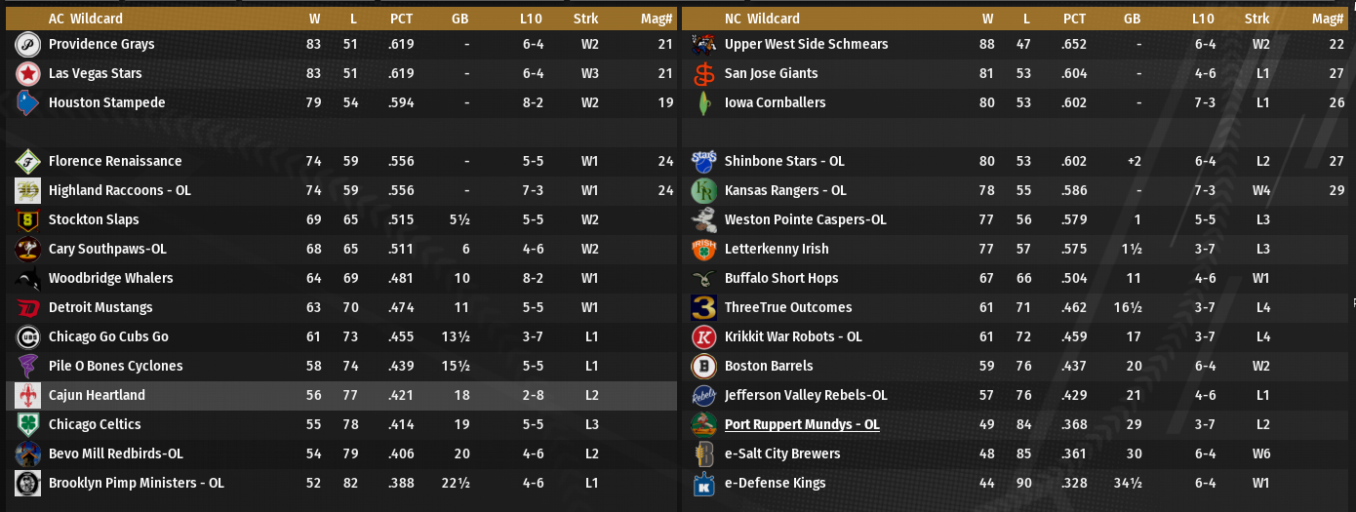1356x512 pixels.
Task: Click the NC Wildcard Mag# column header
Action: (1328, 19)
